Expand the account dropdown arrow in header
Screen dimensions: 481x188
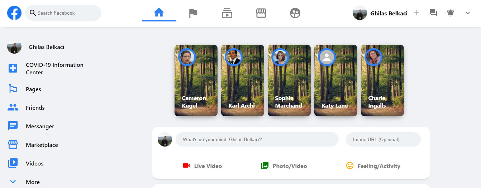pos(468,13)
